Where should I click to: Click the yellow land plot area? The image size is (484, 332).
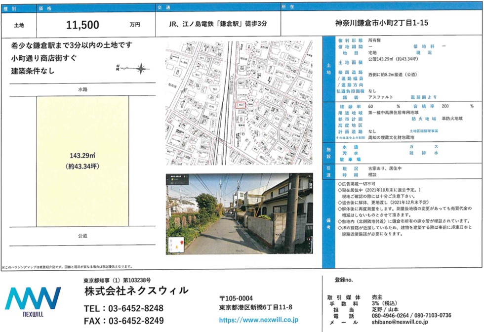click(82, 162)
